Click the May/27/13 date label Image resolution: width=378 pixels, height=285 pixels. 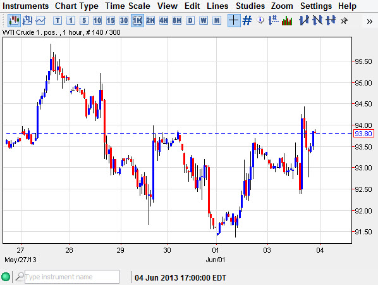(x=20, y=260)
